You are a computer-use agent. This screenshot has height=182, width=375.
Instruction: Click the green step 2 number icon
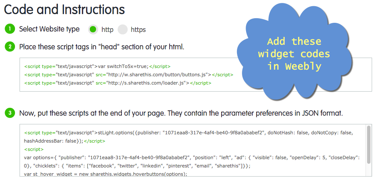[9, 46]
